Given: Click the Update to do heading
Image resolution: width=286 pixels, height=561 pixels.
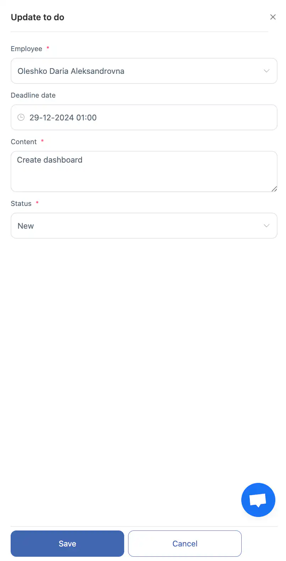Looking at the screenshot, I should (x=38, y=17).
